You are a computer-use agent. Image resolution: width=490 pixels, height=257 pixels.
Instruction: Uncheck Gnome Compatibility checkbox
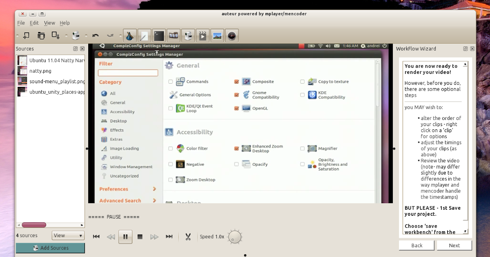[236, 95]
